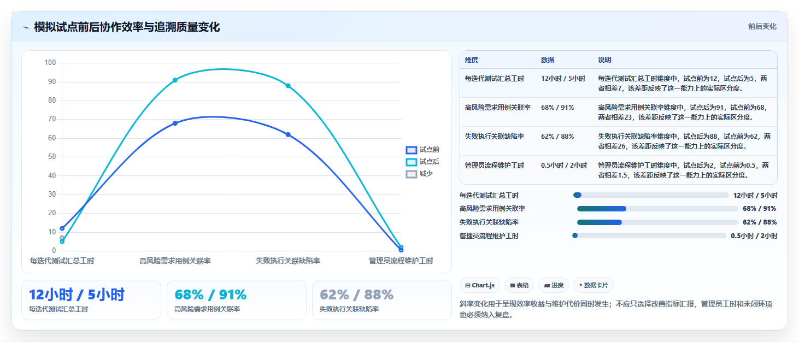Screen dimensions: 799x342
Task: Click the 62% / 88% table cell
Action: pyautogui.click(x=557, y=137)
